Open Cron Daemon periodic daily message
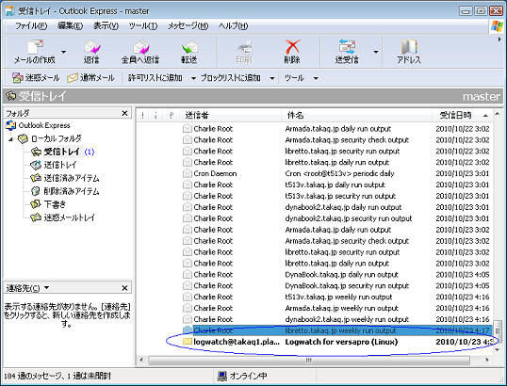The width and height of the screenshot is (507, 386). (336, 173)
